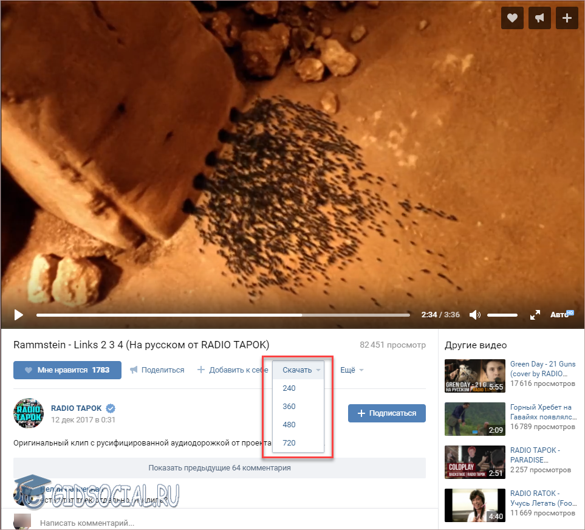Open the Green Day 21 Guns thumbnail
Viewport: 585px width, 530px height.
coord(474,376)
